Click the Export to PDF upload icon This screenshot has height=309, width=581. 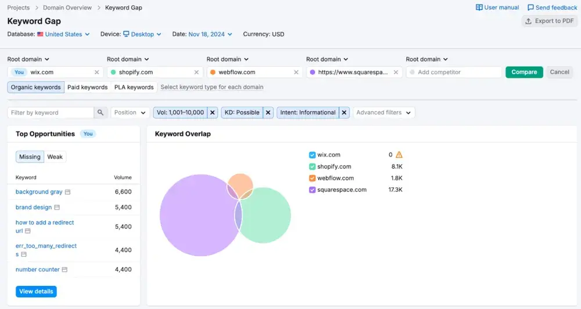point(528,21)
